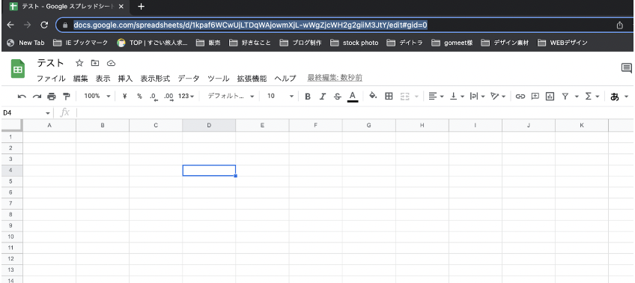Open comment history speech bubble icon
Image resolution: width=635 pixels, height=283 pixels.
pos(626,68)
